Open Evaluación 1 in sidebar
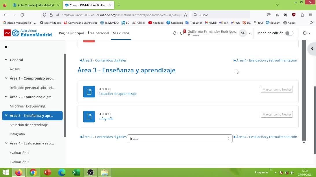 19,153
